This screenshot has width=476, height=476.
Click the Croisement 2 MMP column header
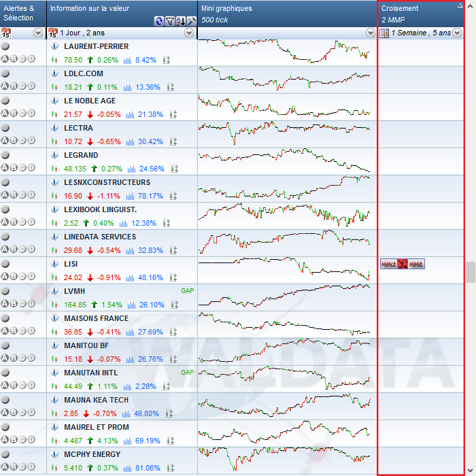(421, 14)
